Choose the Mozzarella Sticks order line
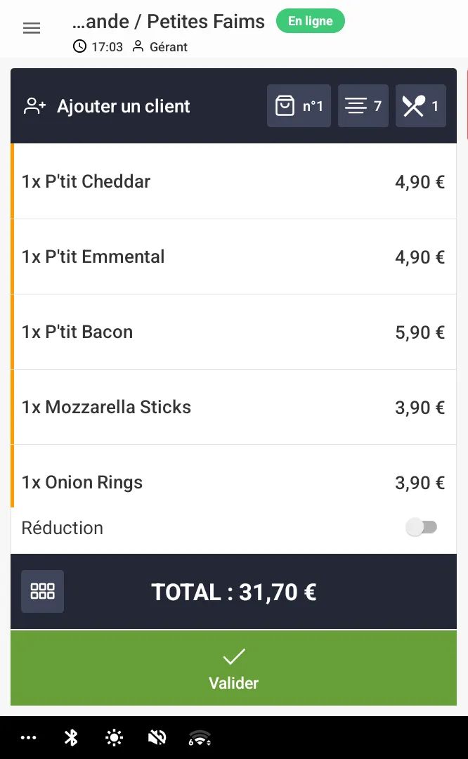The height and width of the screenshot is (759, 468). [x=233, y=407]
